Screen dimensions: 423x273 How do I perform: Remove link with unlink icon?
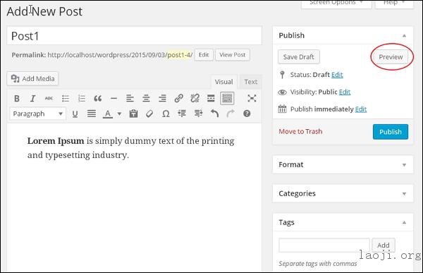coord(195,99)
